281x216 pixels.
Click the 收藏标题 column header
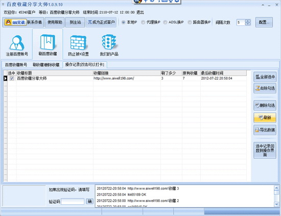pos(55,73)
